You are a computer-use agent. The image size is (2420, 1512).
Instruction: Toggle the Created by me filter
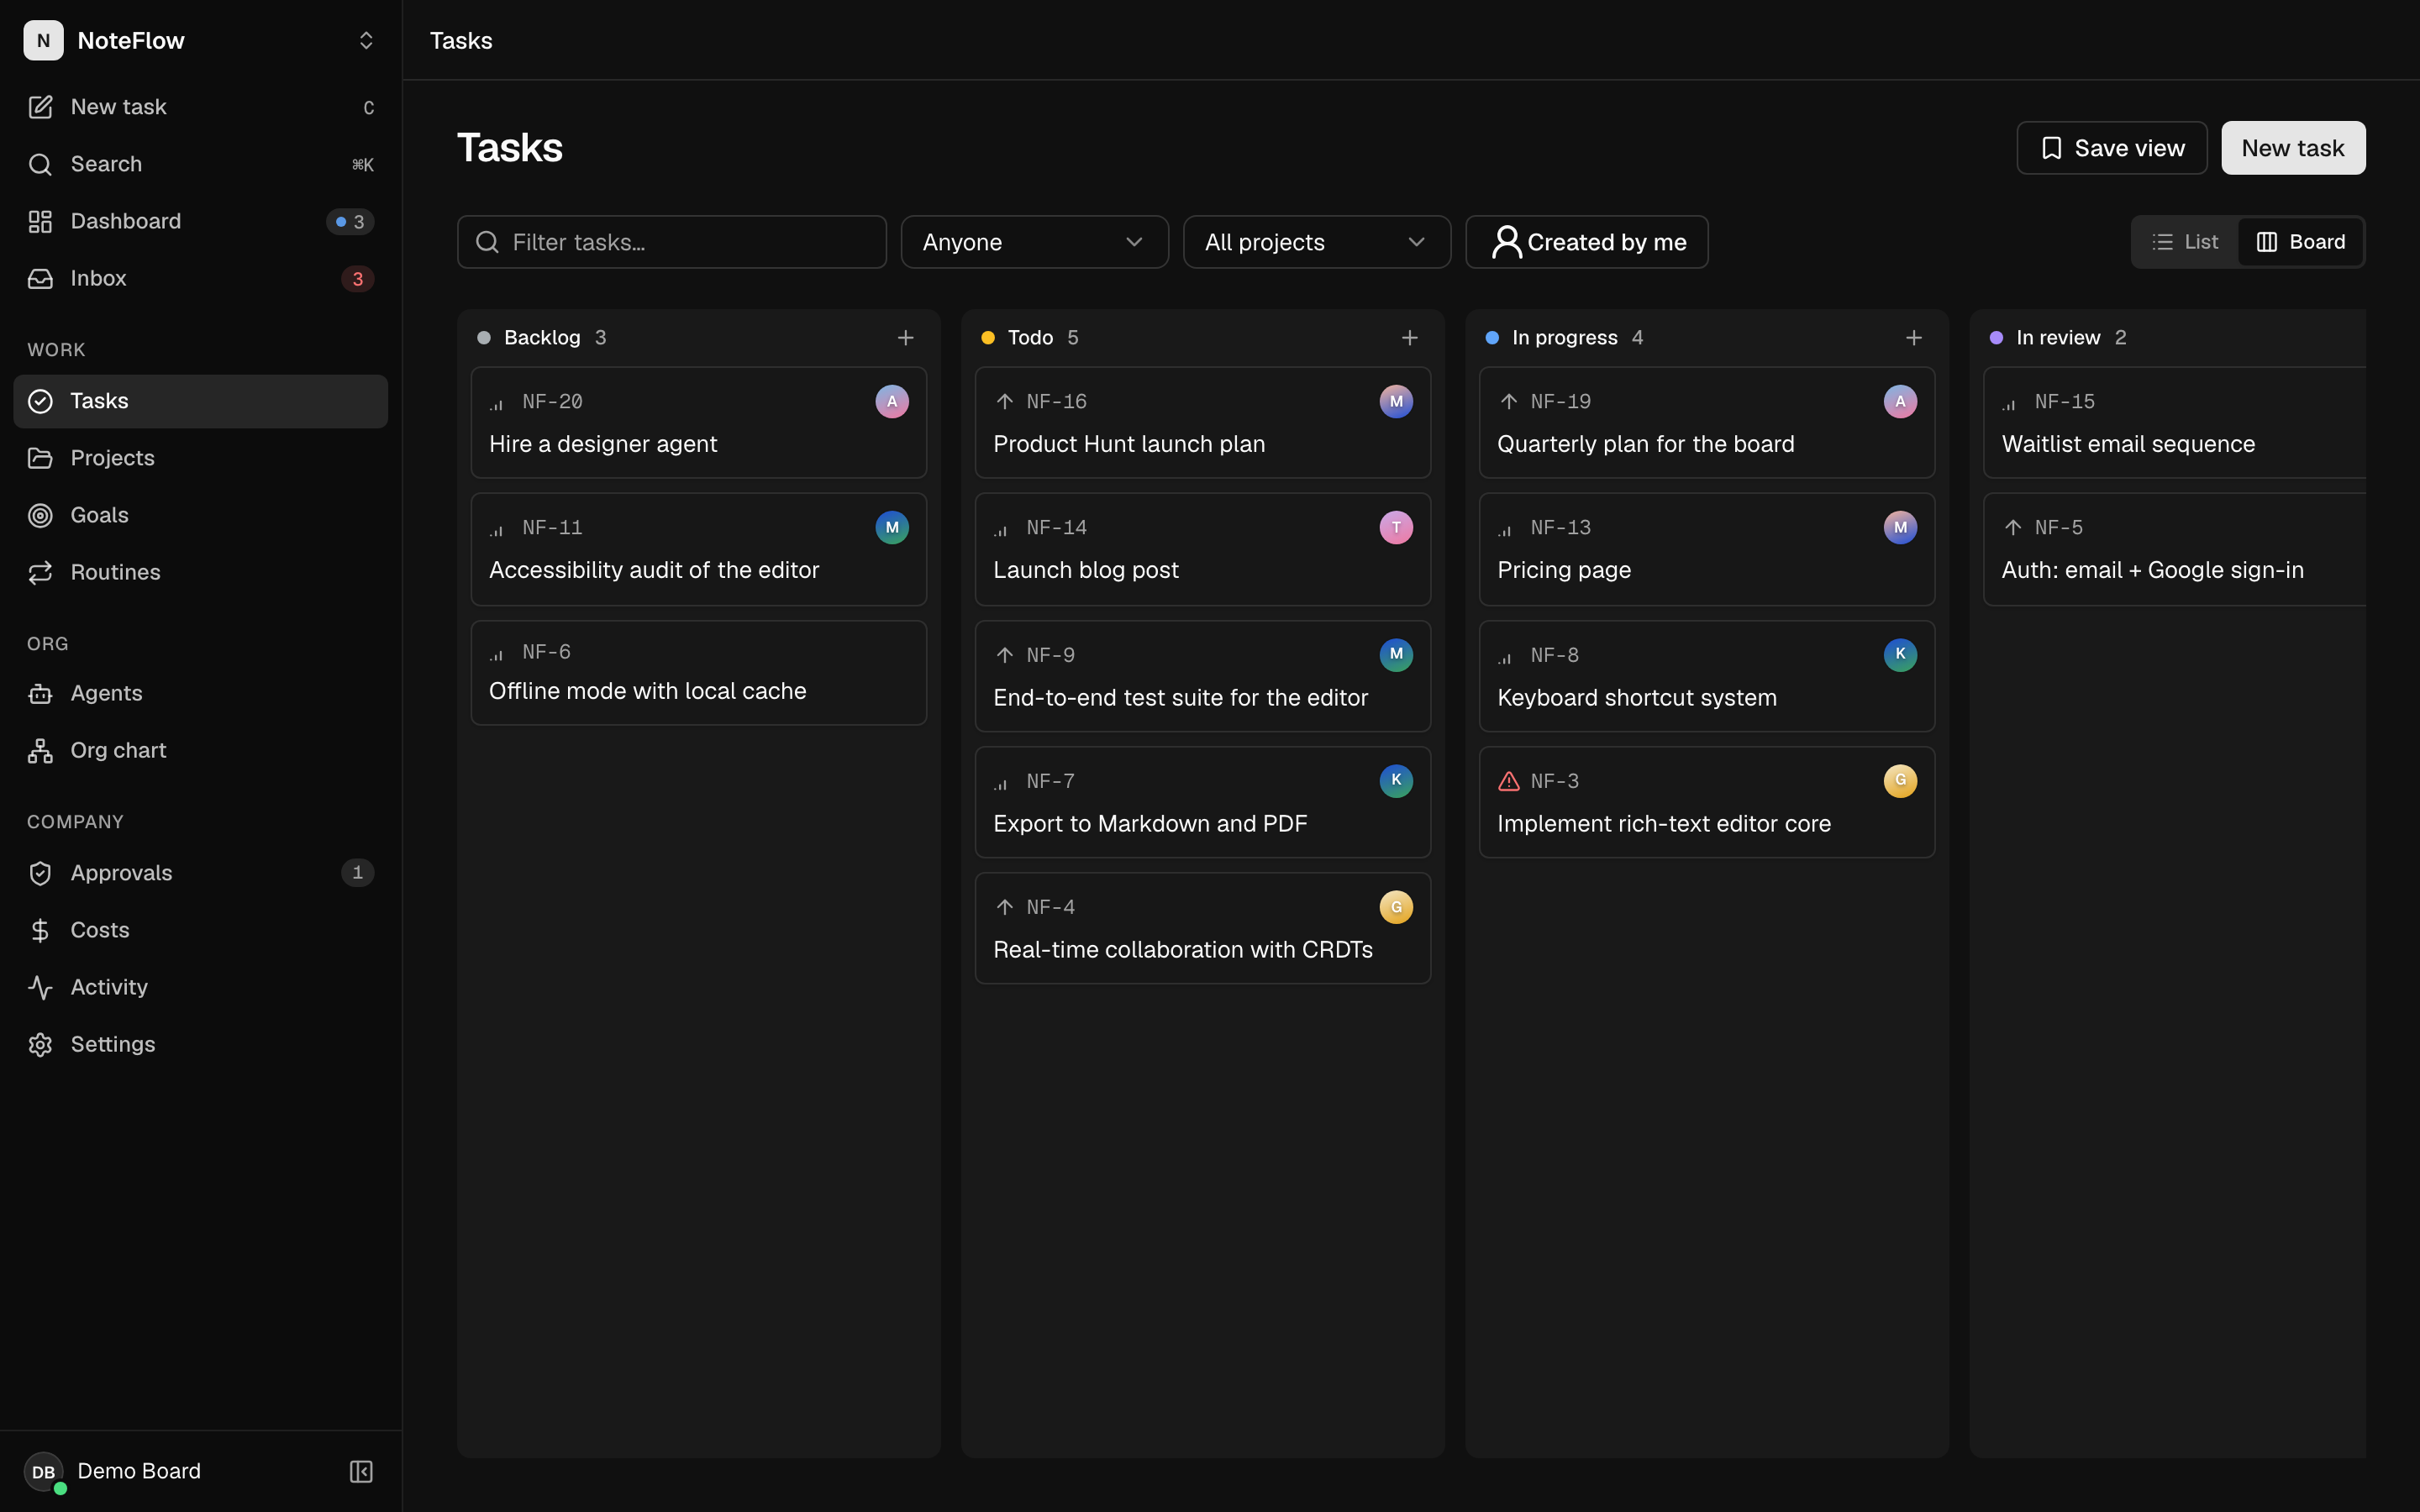pos(1586,242)
